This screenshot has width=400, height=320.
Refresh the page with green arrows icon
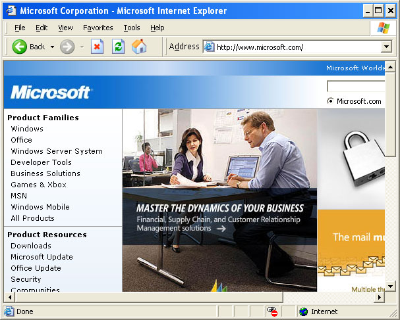pos(119,47)
